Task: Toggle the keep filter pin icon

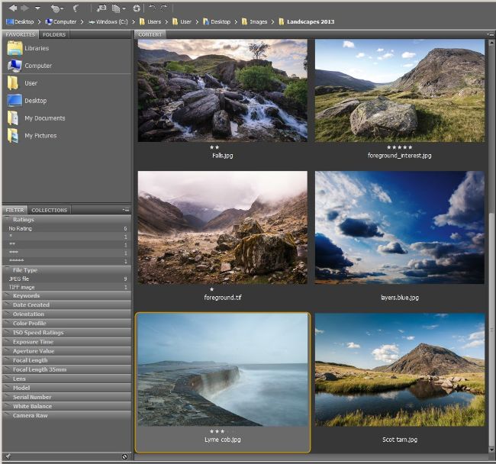Action: tap(8, 456)
